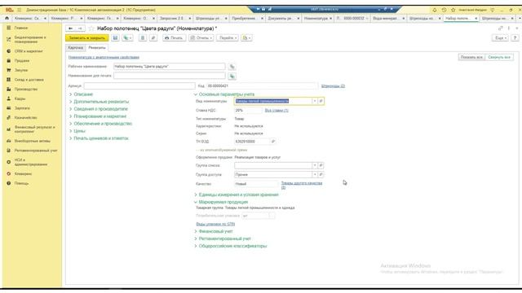Open history clock icon in title bar

click(444, 10)
